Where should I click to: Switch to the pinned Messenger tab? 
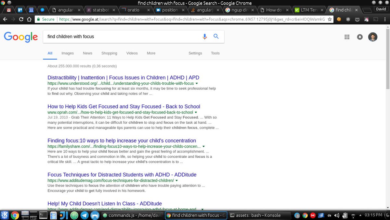(x=43, y=10)
